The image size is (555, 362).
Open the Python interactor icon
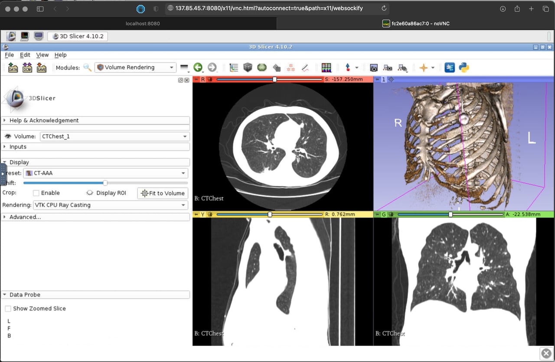click(x=464, y=68)
